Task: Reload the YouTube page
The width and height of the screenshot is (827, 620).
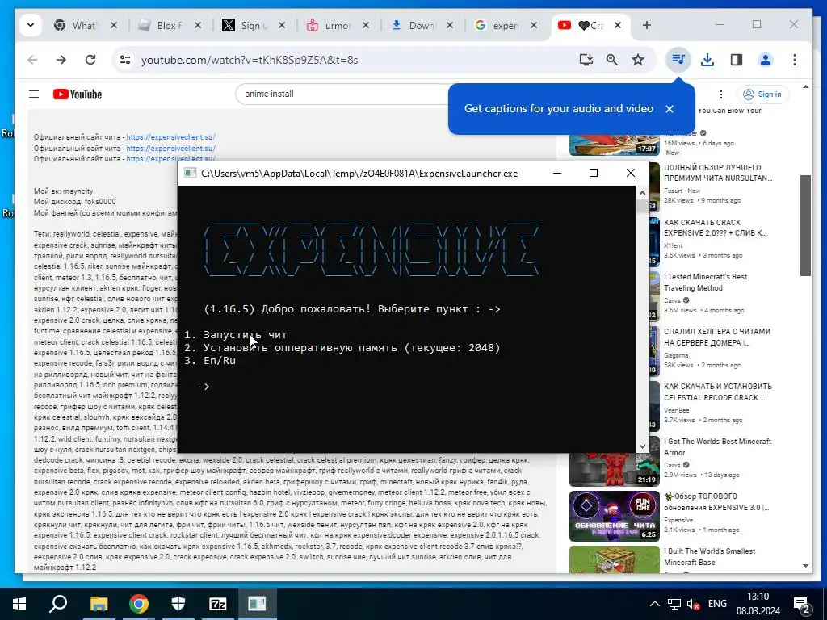Action: (x=90, y=60)
